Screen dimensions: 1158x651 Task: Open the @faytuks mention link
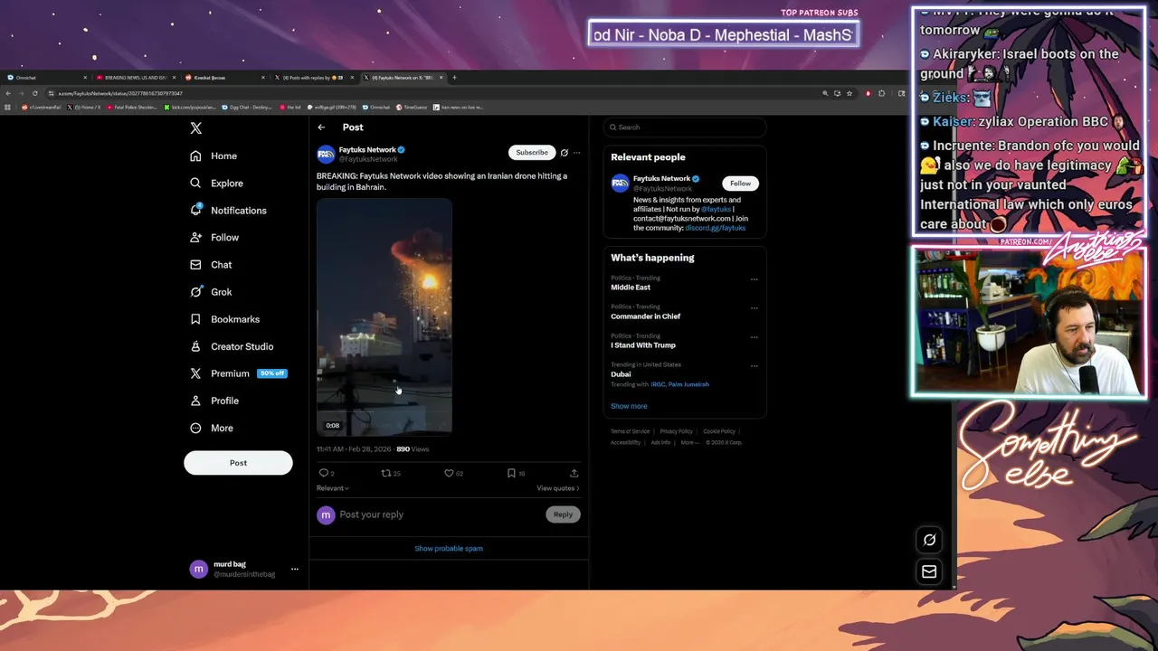click(716, 209)
